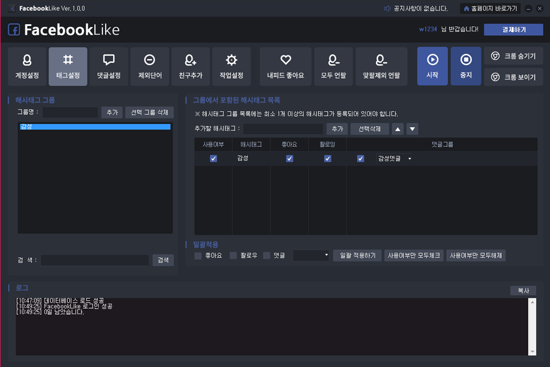Viewport: 550px width, 367px height.
Task: Click the title bar app icon
Action: coord(12,8)
